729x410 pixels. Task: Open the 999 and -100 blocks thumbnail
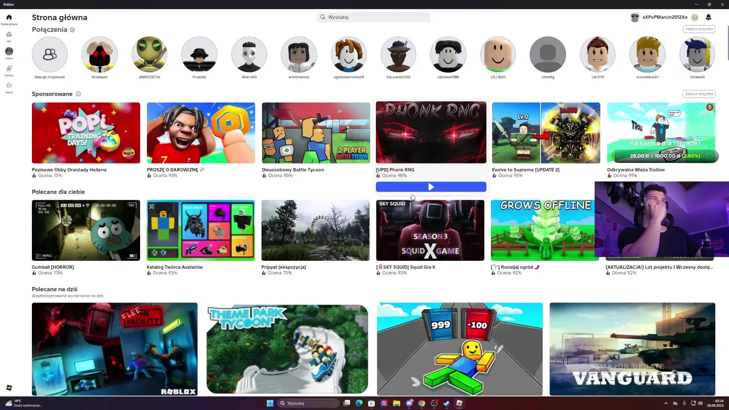[x=460, y=349]
